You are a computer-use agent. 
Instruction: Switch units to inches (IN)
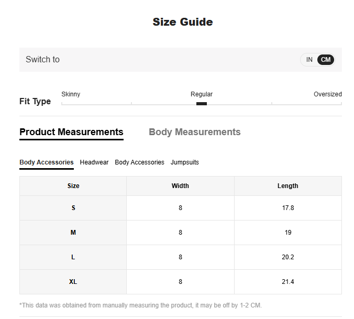click(309, 60)
